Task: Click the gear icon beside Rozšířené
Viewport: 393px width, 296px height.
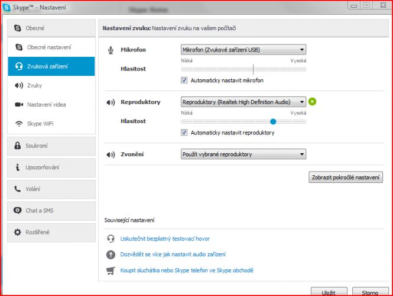Action: coord(17,232)
